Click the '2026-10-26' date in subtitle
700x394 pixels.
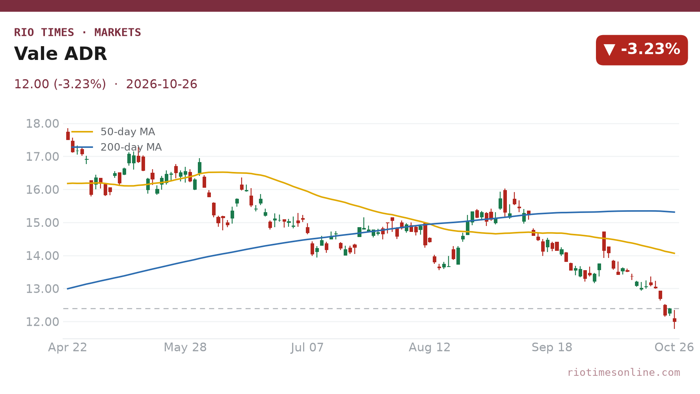pos(162,84)
